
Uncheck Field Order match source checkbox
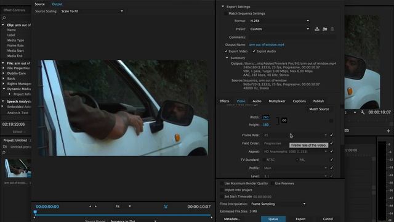(331, 143)
